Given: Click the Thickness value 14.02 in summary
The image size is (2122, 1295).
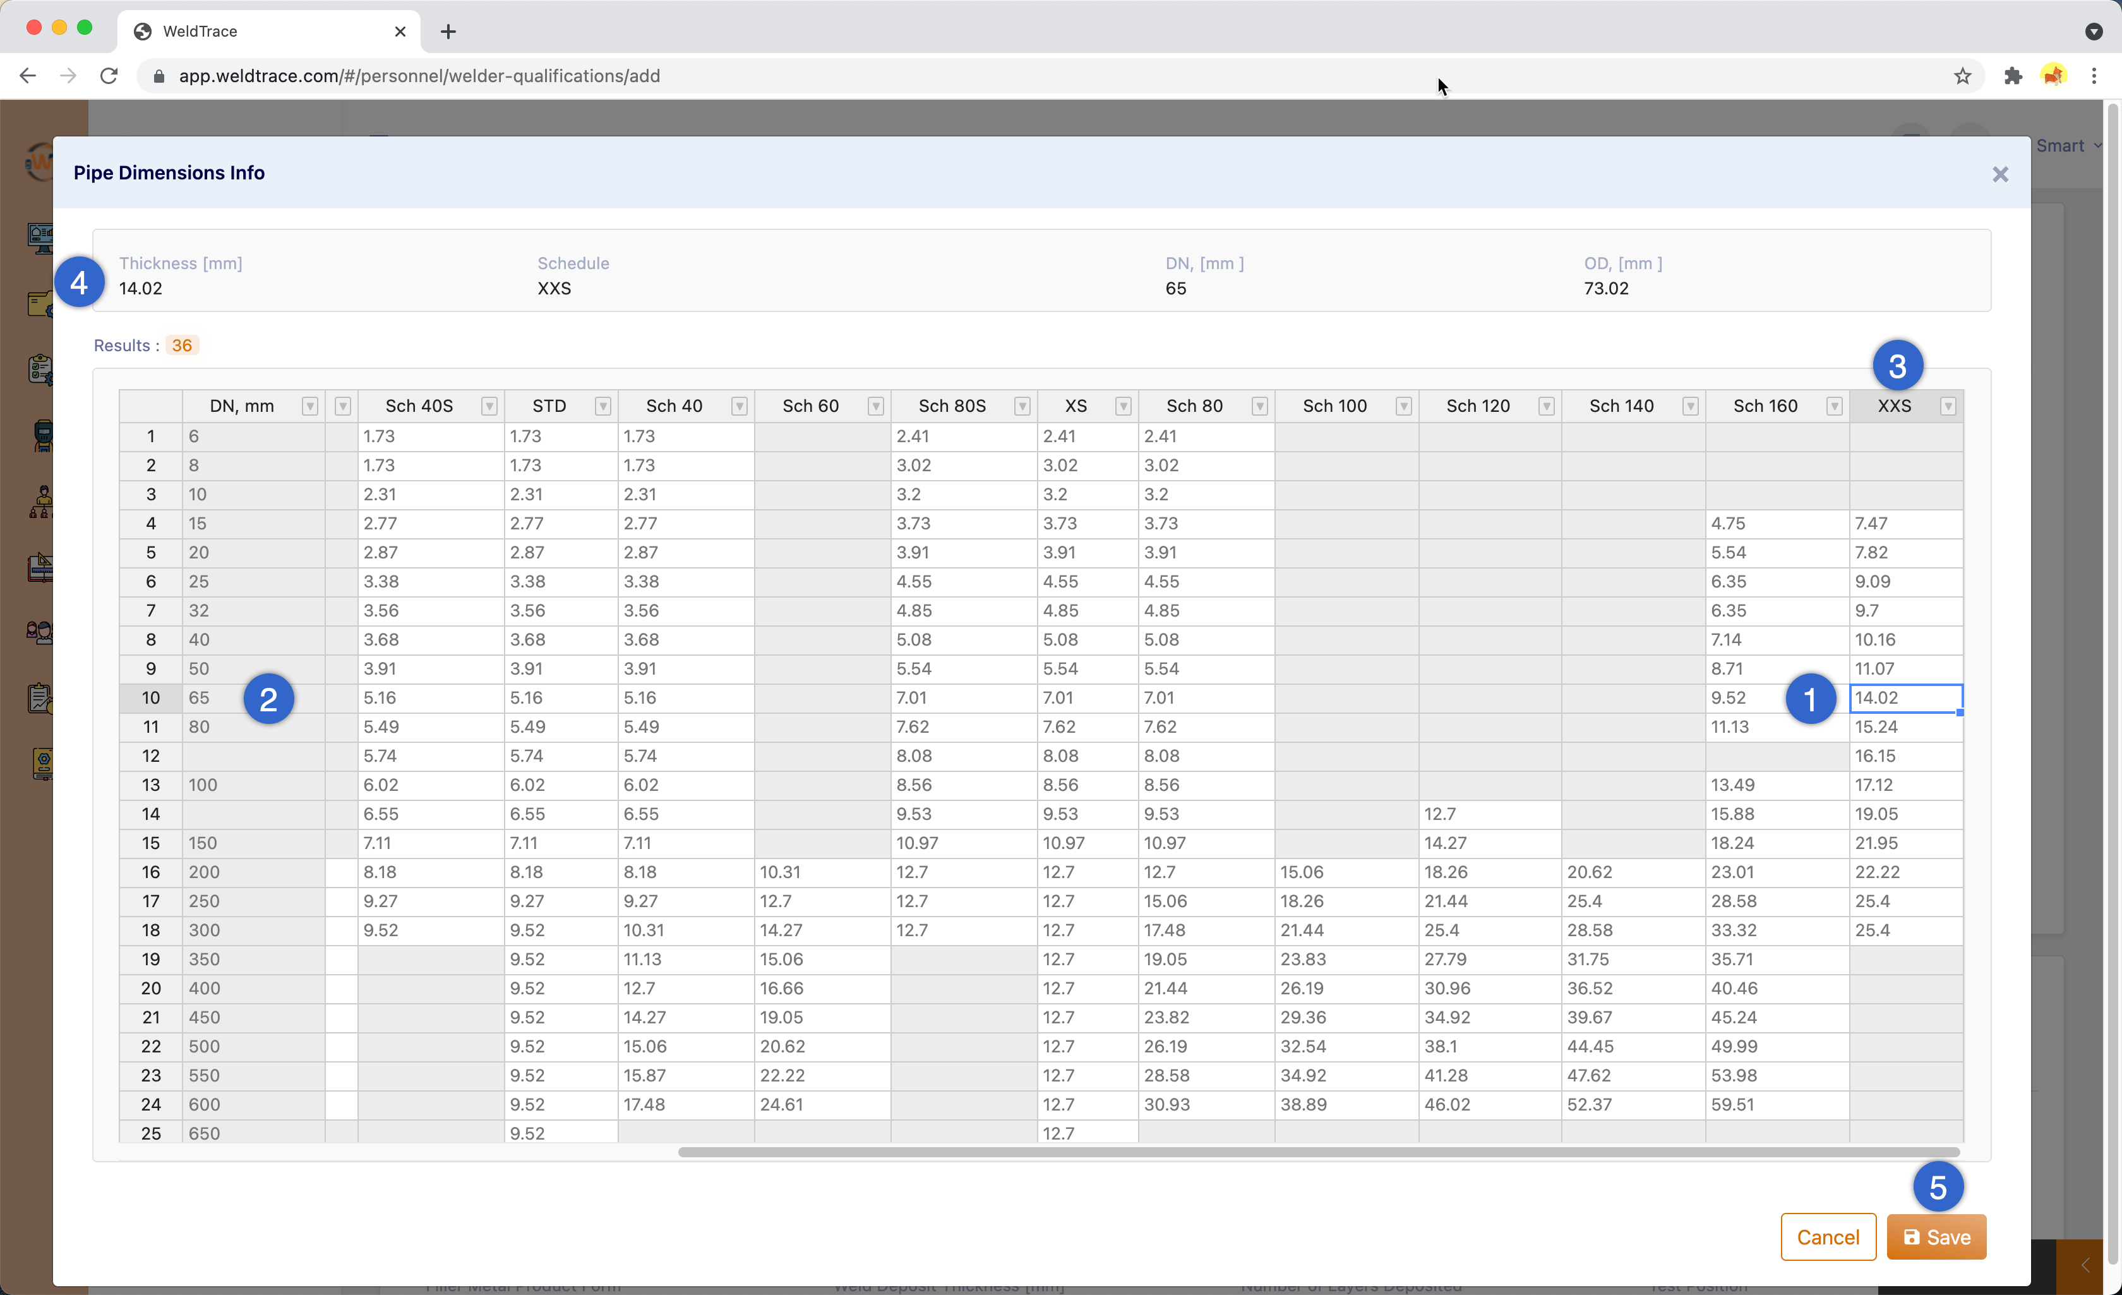Looking at the screenshot, I should coord(140,289).
